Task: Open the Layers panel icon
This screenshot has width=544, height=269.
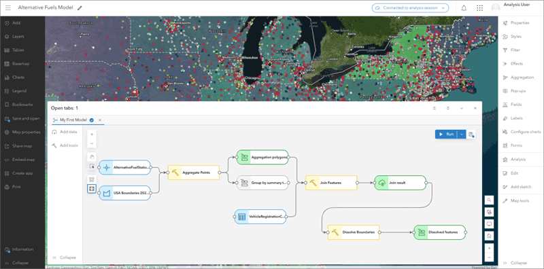Action: (x=7, y=37)
